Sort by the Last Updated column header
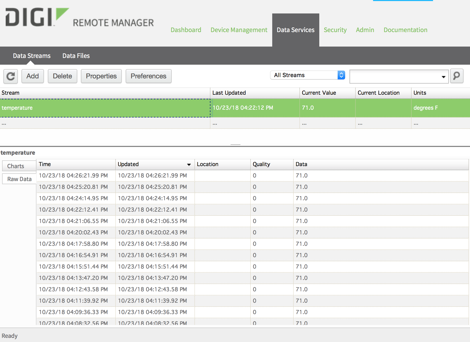The image size is (470, 342). tap(255, 93)
